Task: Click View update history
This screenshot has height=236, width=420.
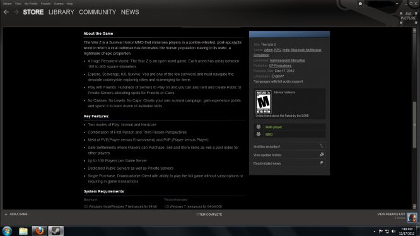Action: (267, 155)
